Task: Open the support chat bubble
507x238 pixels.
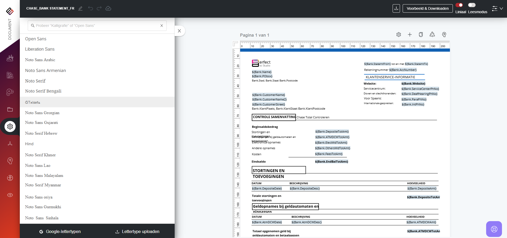Action: coord(494,229)
